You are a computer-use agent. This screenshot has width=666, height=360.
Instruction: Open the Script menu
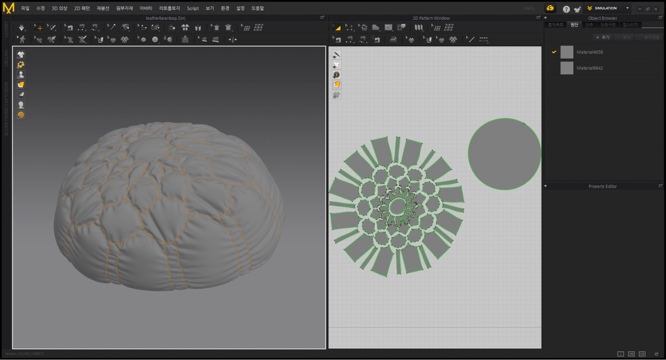click(x=193, y=8)
